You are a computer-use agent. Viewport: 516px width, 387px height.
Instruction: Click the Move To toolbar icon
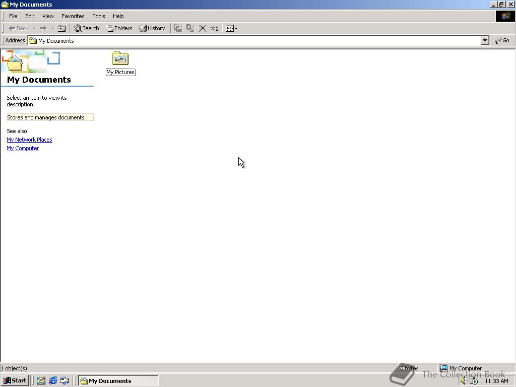pyautogui.click(x=178, y=28)
